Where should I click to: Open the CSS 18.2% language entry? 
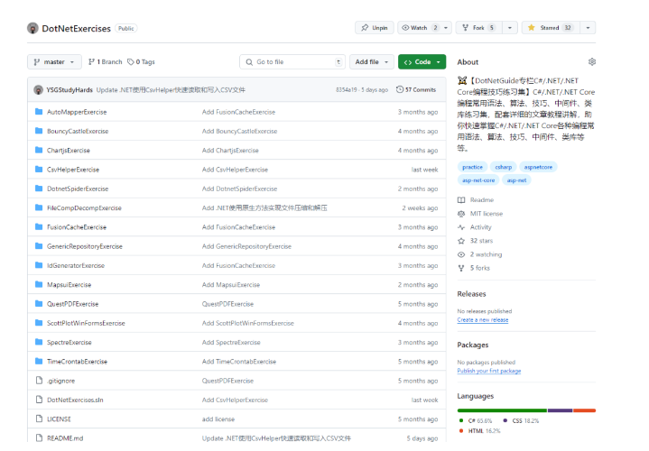coord(521,421)
